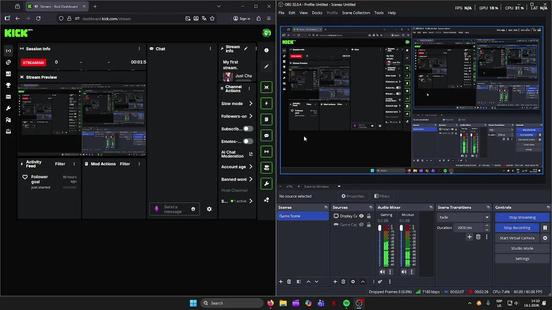
Task: Enable Subscribers-only chat toggle
Action: point(248,129)
